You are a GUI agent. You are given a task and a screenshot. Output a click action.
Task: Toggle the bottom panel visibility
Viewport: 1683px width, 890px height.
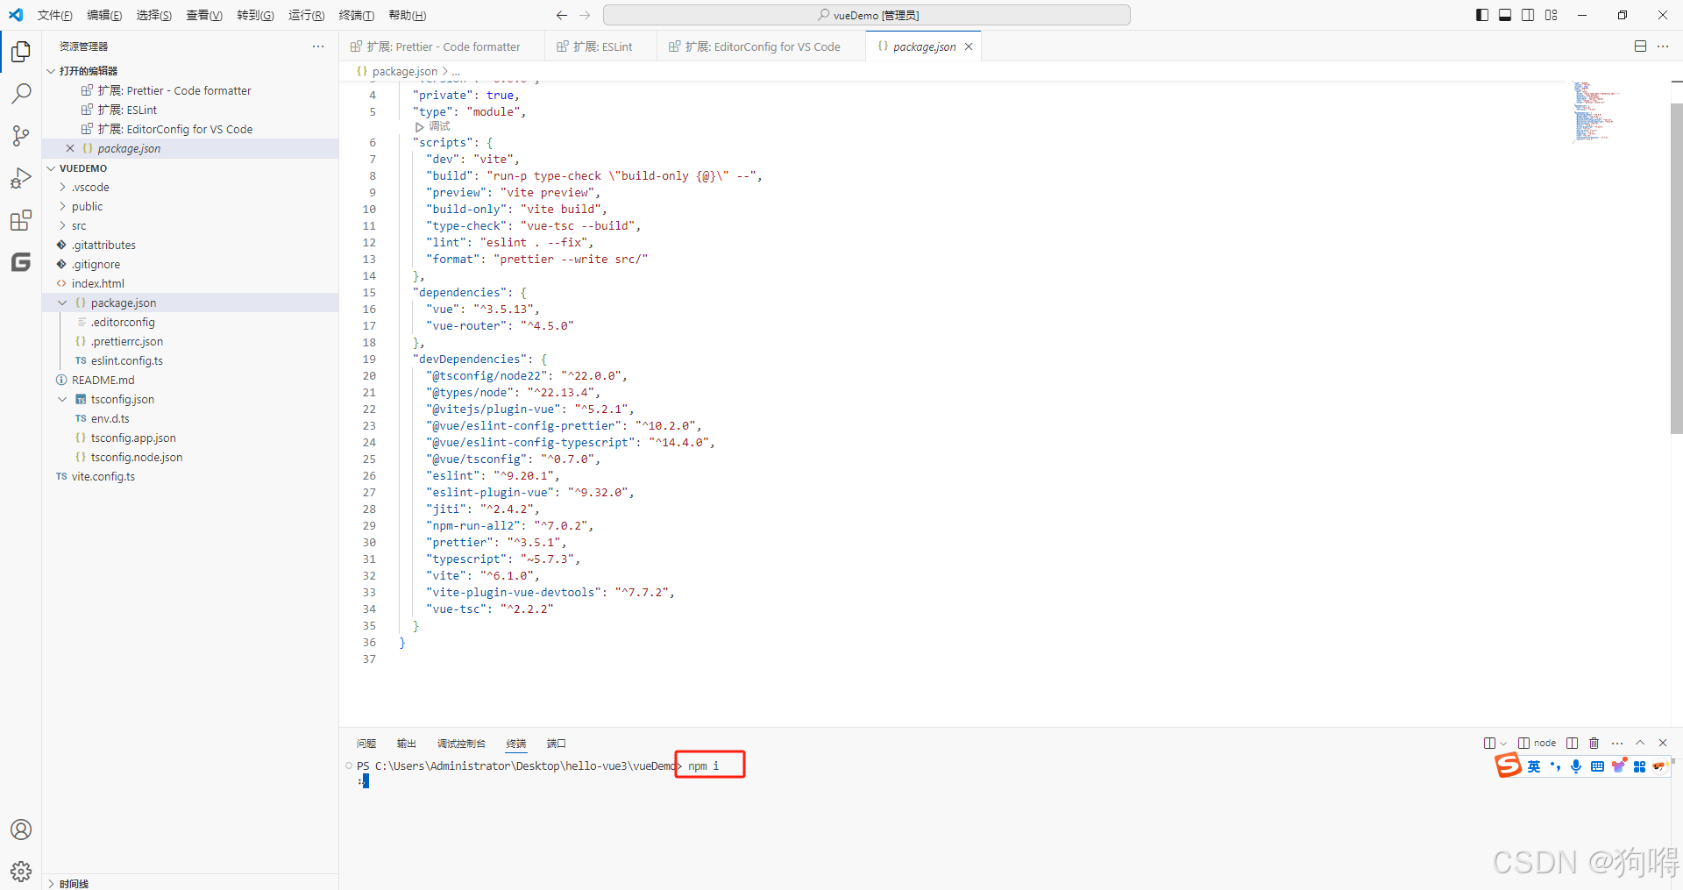click(x=1505, y=14)
